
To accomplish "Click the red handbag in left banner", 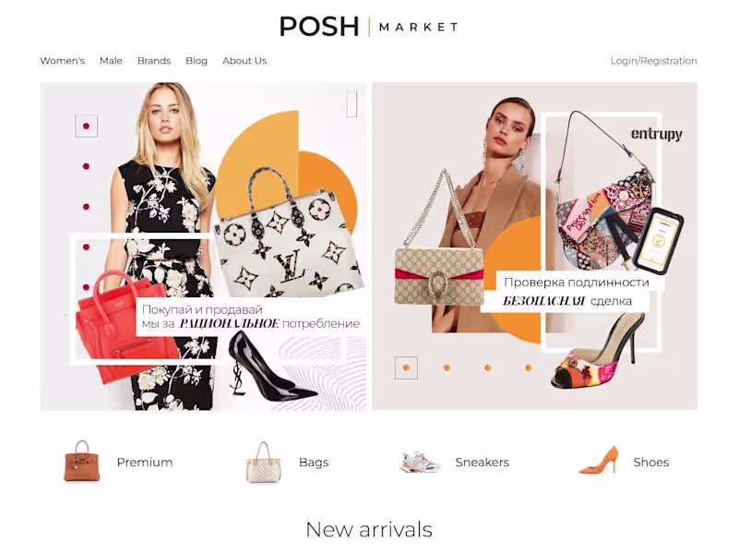I will click(x=125, y=327).
